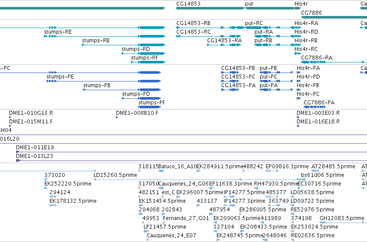Click His4r-RC transcript label
This screenshot has width=367, height=242.
coord(306,49)
